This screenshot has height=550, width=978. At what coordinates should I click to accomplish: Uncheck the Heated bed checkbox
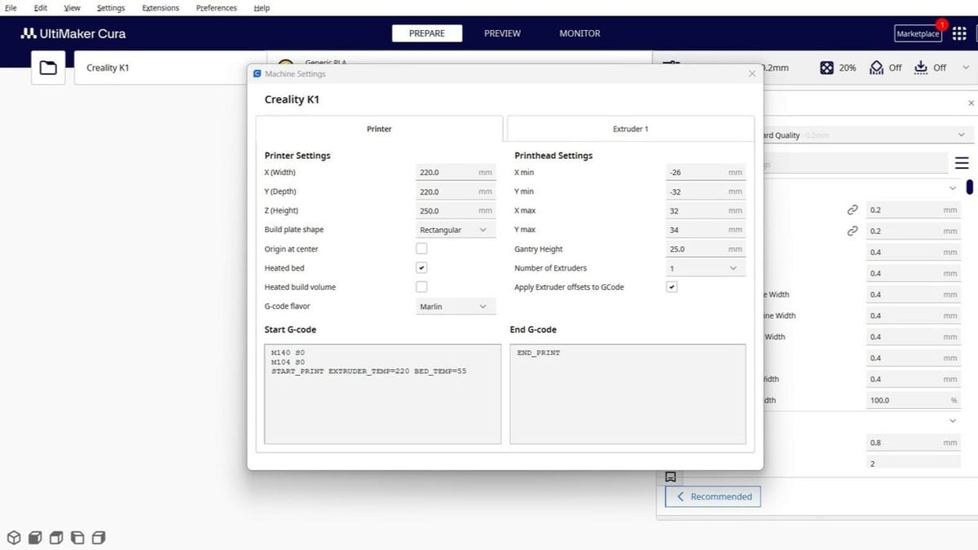click(x=421, y=268)
